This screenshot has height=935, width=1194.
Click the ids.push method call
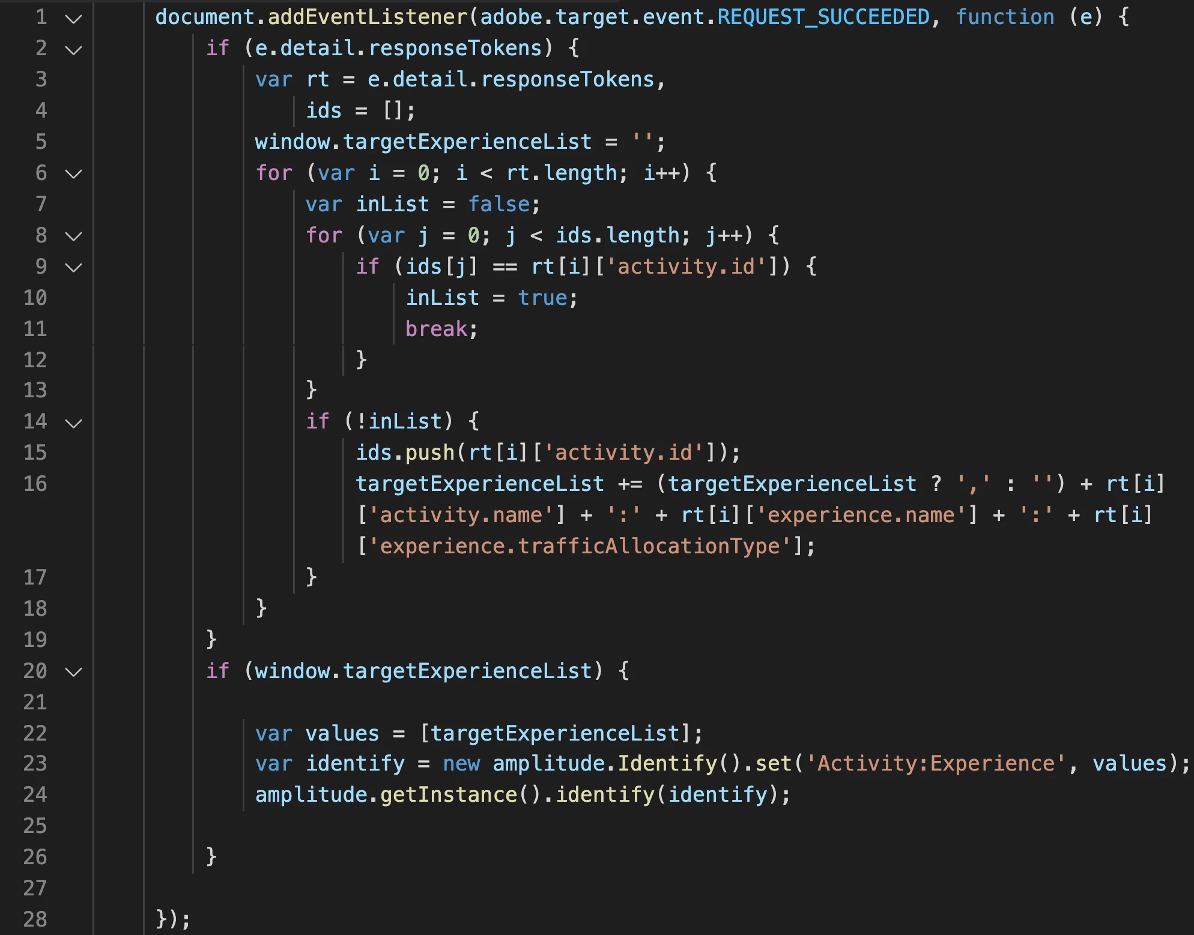(x=405, y=452)
